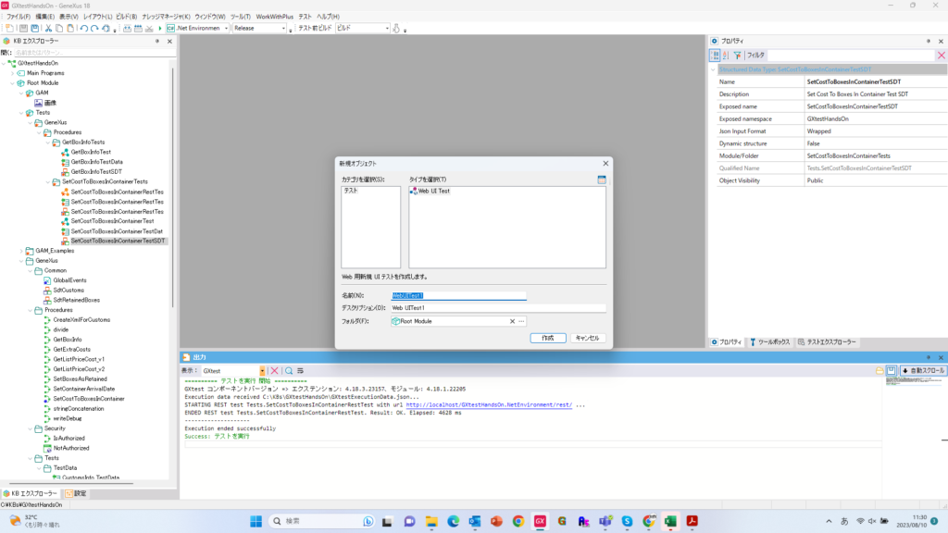Open the GXtest output source dropdown

click(x=262, y=370)
